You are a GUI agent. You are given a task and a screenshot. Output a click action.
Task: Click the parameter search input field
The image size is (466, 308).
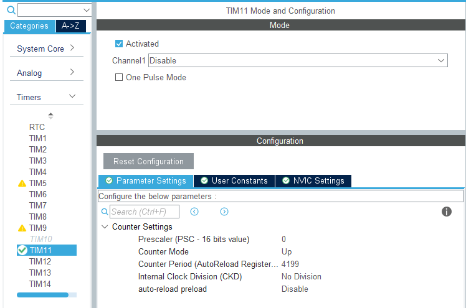point(145,212)
